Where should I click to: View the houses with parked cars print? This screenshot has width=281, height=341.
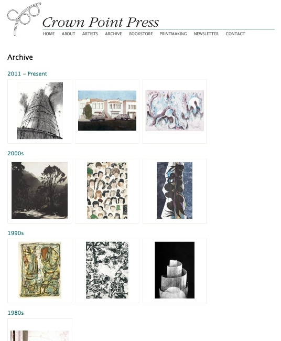tap(107, 111)
